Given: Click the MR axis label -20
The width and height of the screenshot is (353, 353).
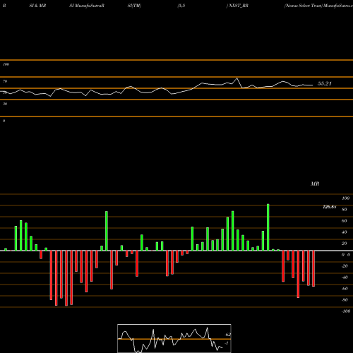Looking at the screenshot, I should pyautogui.click(x=345, y=266).
